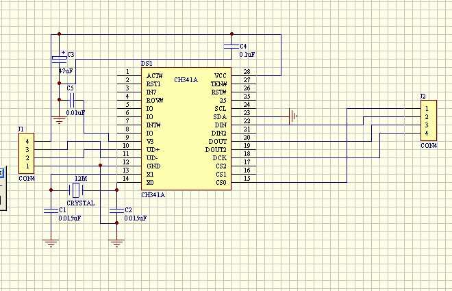The image size is (452, 291).
Task: Click the 0.01uF value of C5
Action: 75,113
